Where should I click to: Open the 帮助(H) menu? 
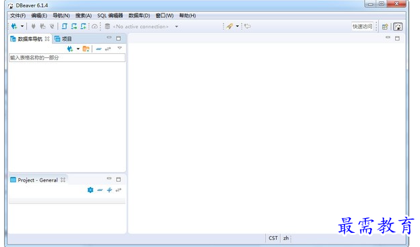(187, 16)
